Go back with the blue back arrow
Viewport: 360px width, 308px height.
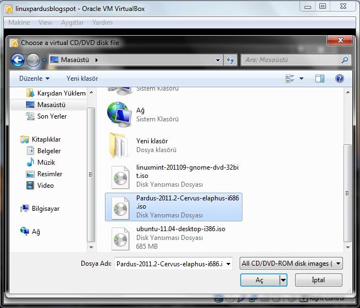click(x=18, y=60)
